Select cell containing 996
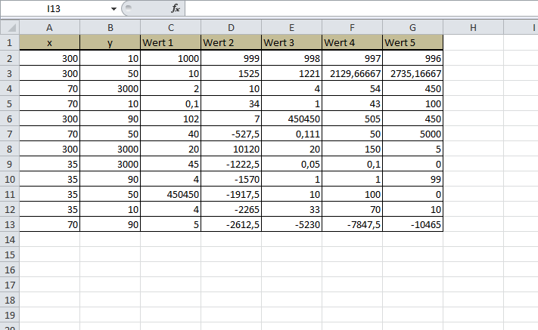Image resolution: width=538 pixels, height=330 pixels. (x=412, y=58)
